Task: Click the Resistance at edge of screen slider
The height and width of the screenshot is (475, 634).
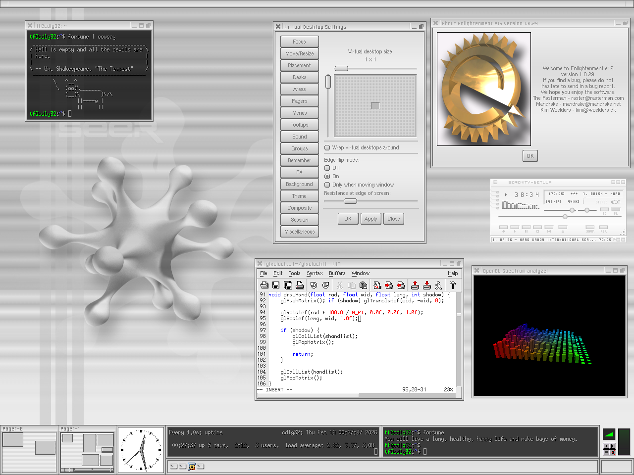Action: coord(350,201)
